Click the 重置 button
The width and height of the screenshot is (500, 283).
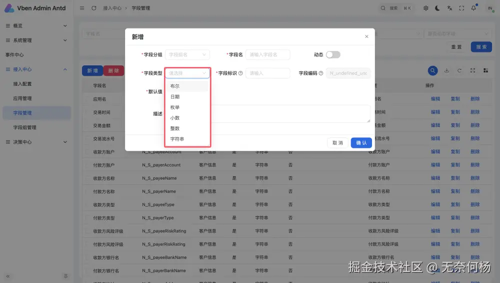click(456, 47)
